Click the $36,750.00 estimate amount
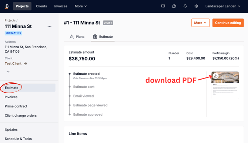Image resolution: width=248 pixels, height=143 pixels. (x=82, y=59)
